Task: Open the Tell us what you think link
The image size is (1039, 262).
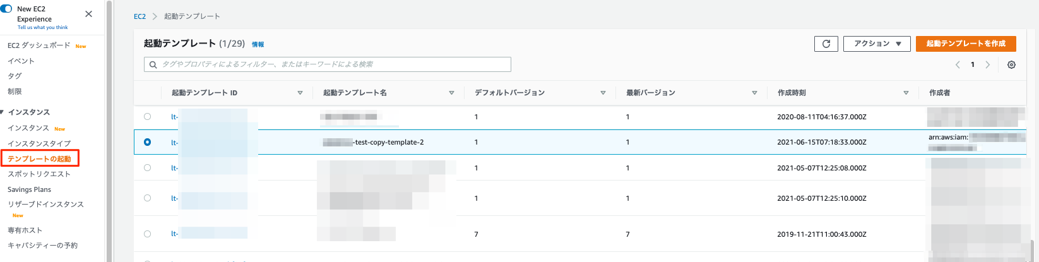Action: click(42, 28)
